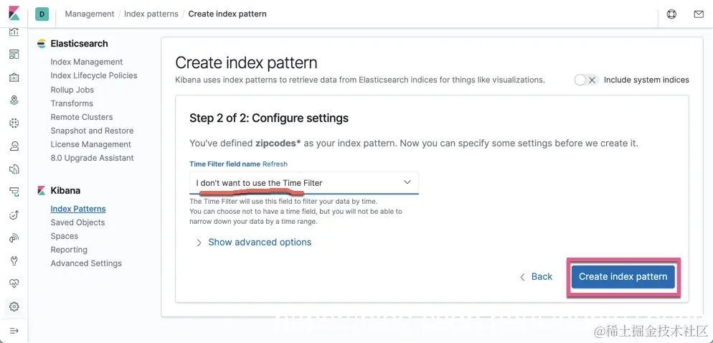Open the Maps pin icon in sidebar

click(14, 100)
